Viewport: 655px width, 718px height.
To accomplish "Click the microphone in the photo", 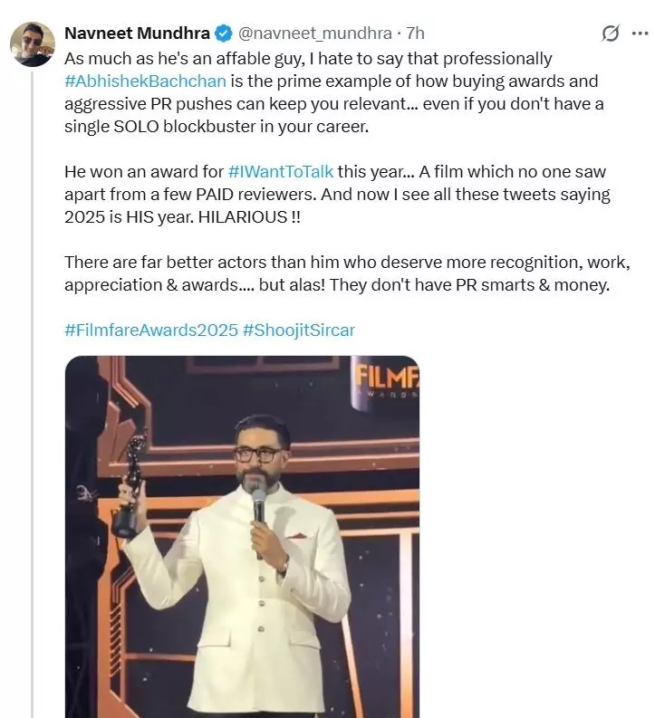I will tap(259, 504).
